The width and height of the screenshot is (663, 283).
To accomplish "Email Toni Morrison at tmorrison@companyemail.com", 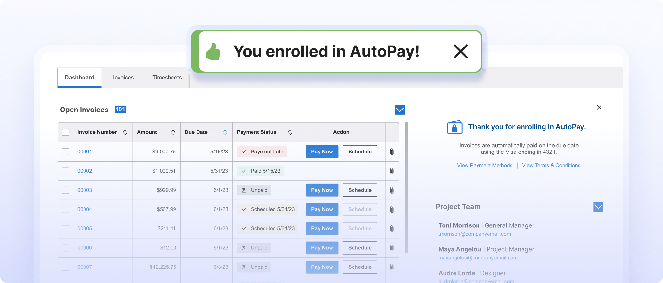I will (x=475, y=234).
